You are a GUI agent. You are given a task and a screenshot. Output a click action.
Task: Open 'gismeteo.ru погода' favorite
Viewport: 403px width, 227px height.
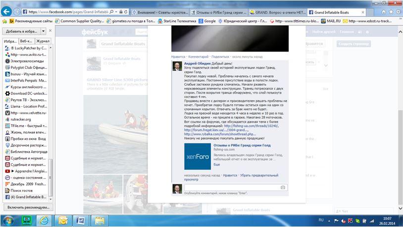coord(131,21)
